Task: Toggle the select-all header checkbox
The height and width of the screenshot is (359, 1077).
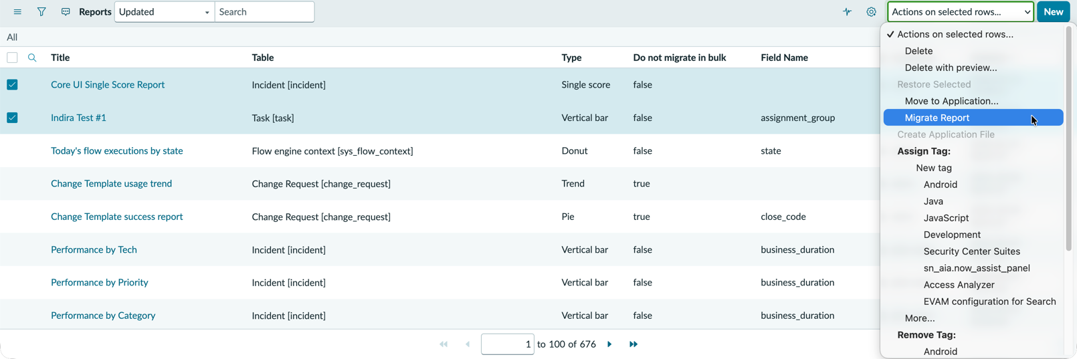Action: tap(12, 57)
